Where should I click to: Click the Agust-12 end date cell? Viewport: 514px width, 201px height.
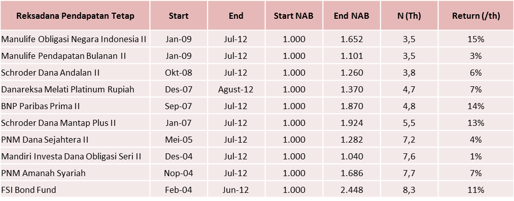tap(236, 89)
